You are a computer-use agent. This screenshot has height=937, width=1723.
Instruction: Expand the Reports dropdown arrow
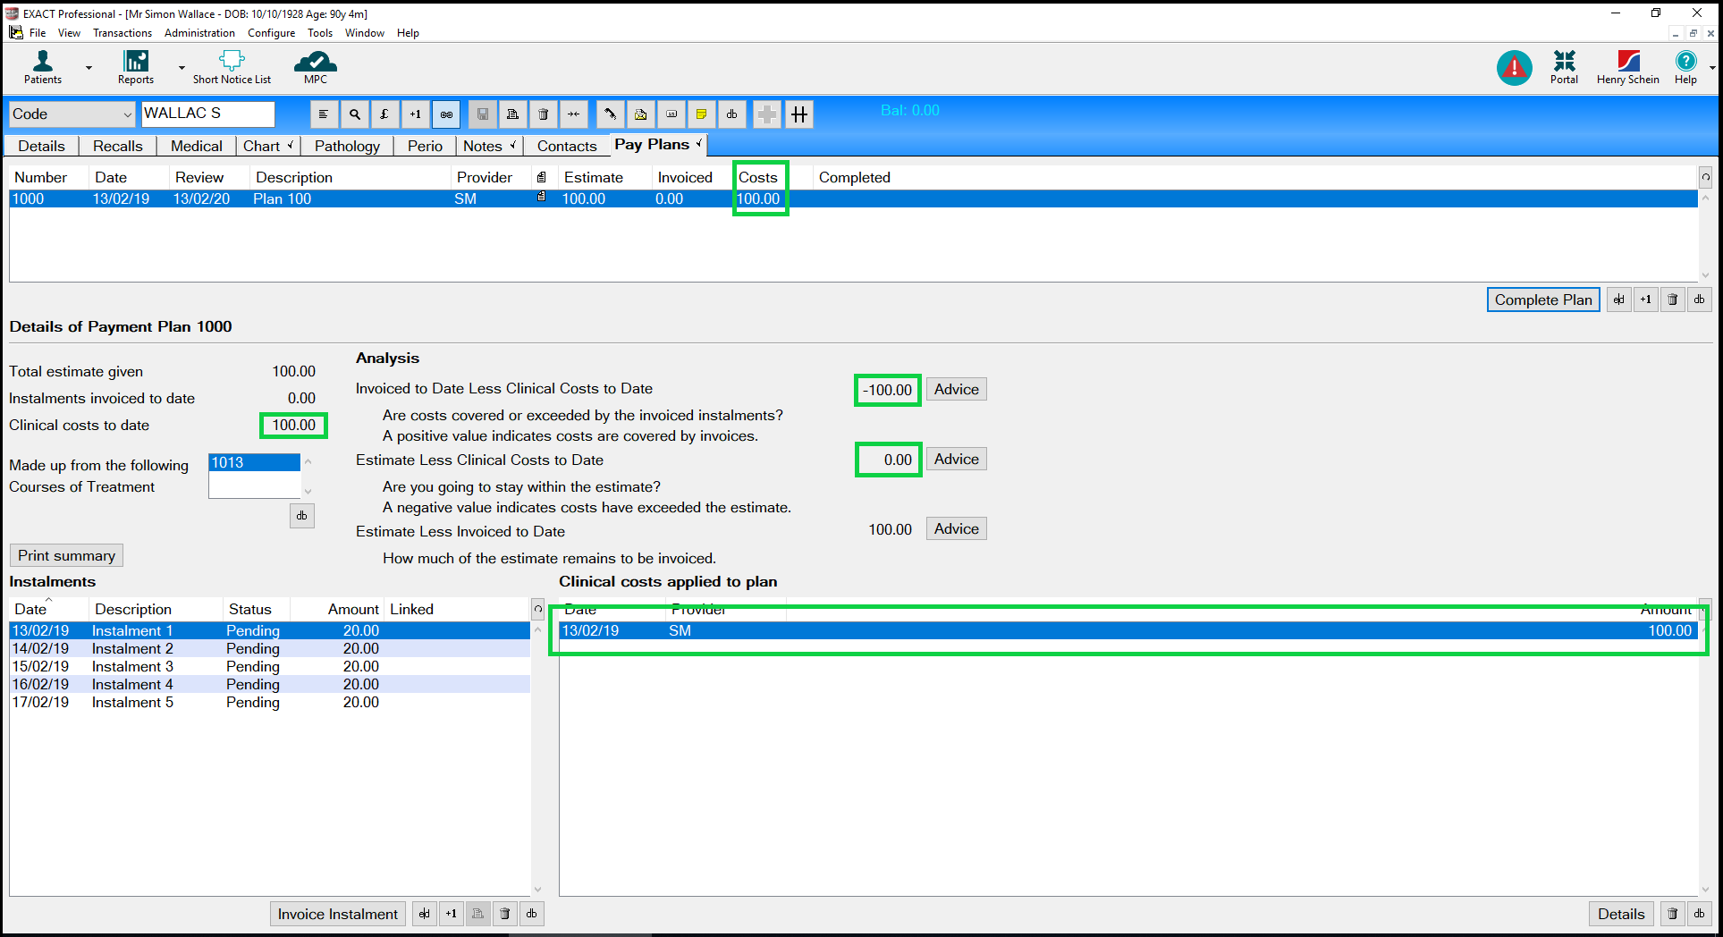click(x=182, y=68)
